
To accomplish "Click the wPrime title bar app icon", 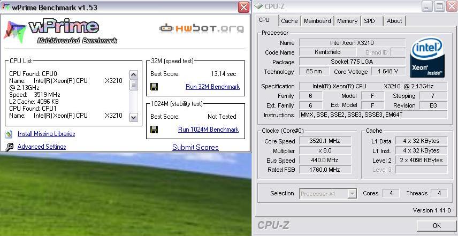I will [x=5, y=7].
